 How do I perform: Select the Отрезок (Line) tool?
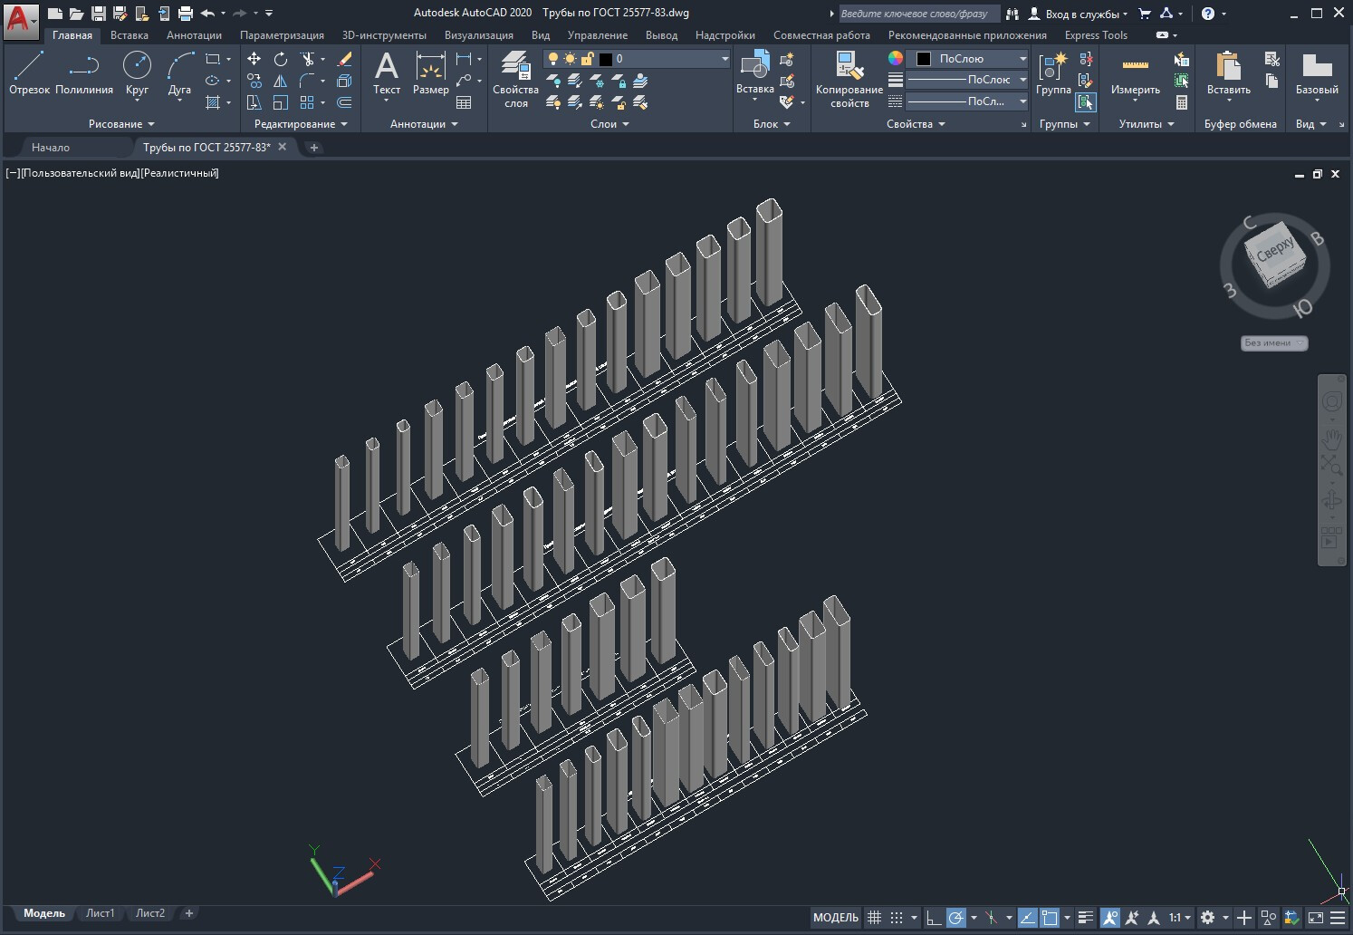(29, 72)
